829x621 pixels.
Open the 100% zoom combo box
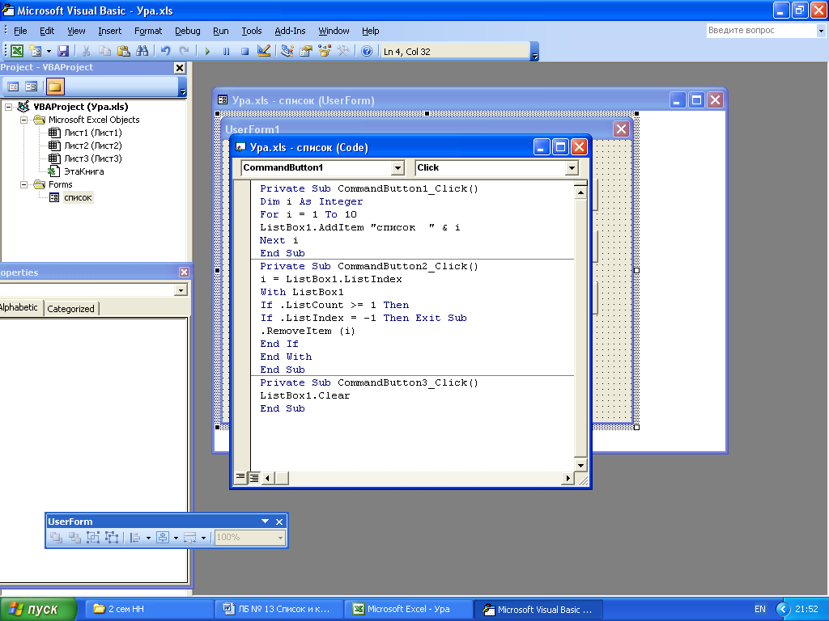coord(250,538)
